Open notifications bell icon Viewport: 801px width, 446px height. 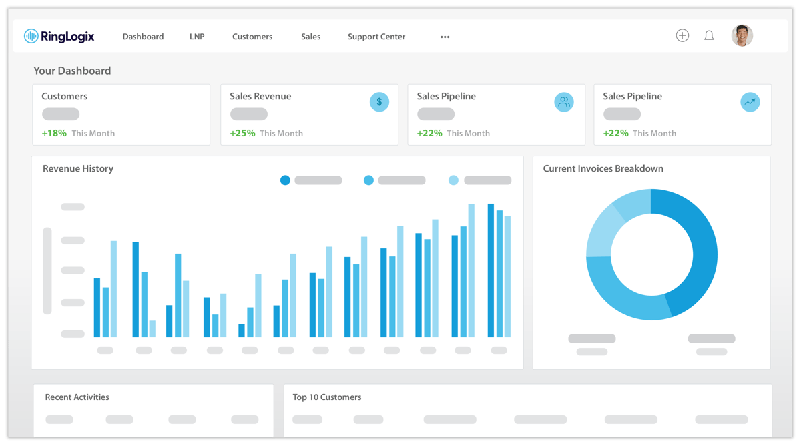[709, 36]
